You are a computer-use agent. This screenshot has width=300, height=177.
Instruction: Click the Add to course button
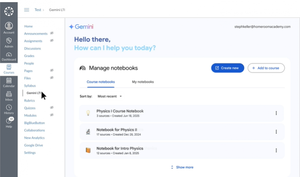coord(266,68)
